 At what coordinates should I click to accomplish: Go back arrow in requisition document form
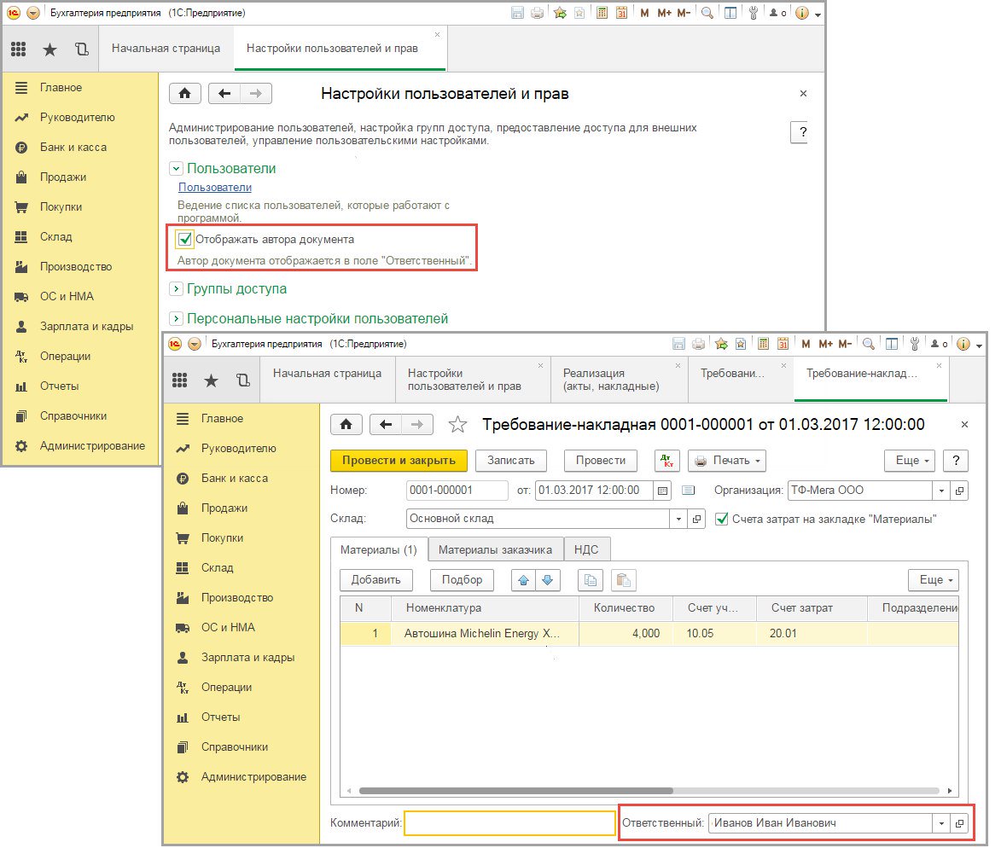coord(386,424)
